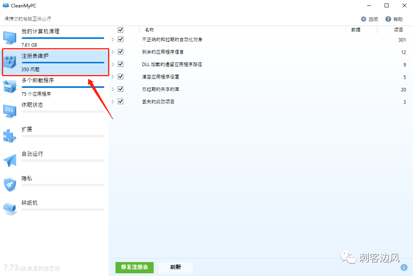Image resolution: width=413 pixels, height=276 pixels.
Task: Uncheck DLL 加载的遗留应用程序路径 checkbox
Action: click(121, 64)
